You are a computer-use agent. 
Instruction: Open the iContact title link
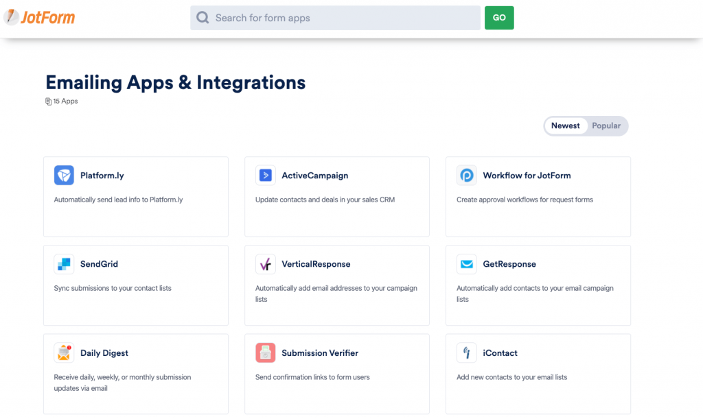click(x=500, y=352)
